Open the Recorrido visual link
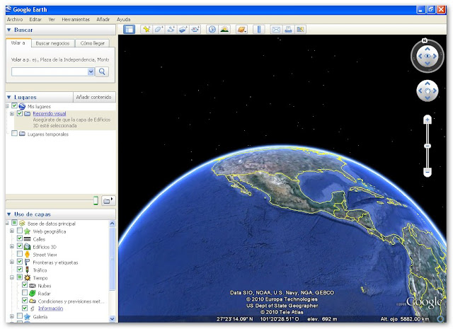Screen dimensions: 453x329 tap(50, 113)
